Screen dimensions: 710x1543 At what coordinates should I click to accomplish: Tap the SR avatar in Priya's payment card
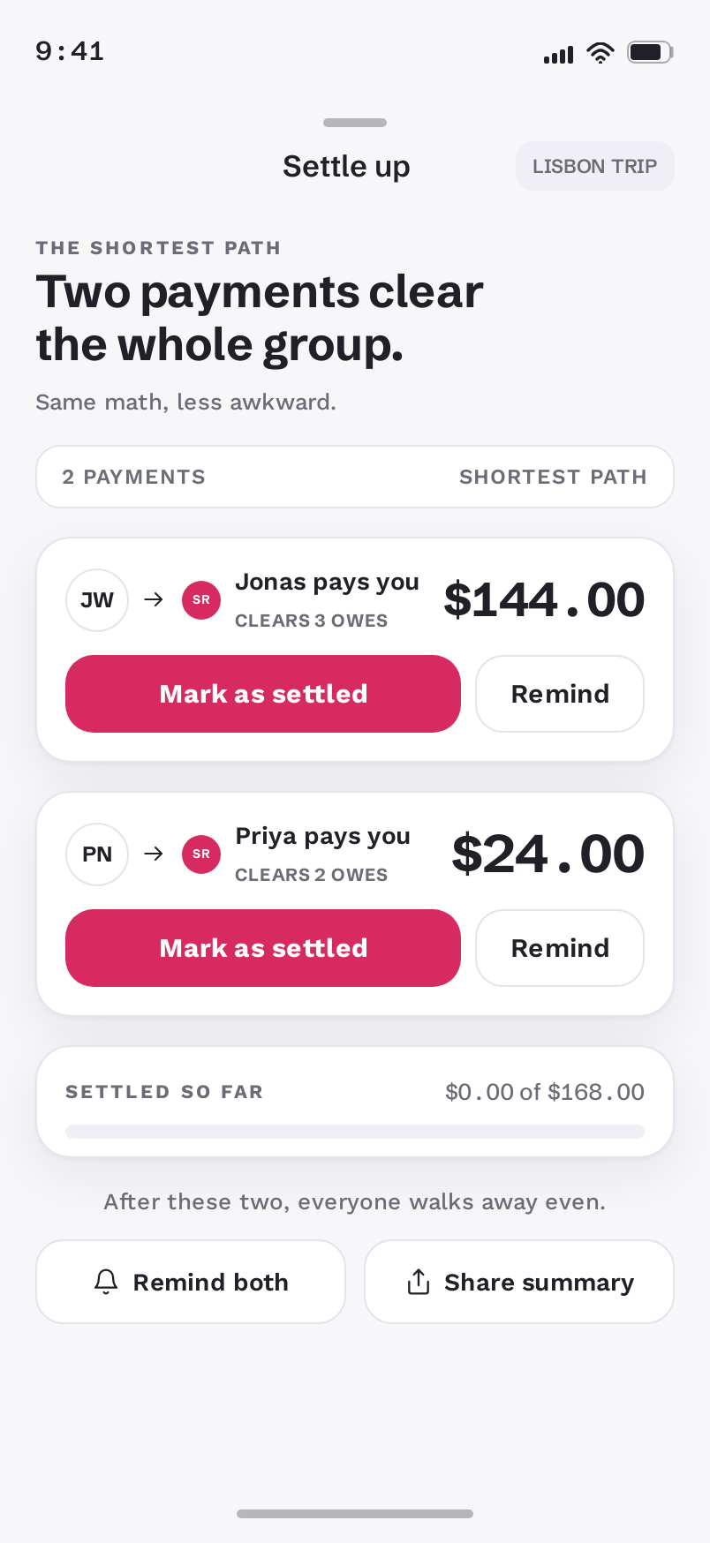pyautogui.click(x=201, y=854)
